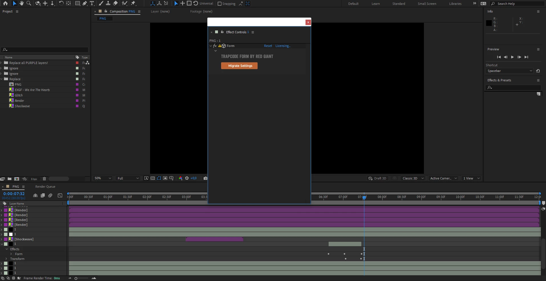Image resolution: width=546 pixels, height=281 pixels.
Task: Take a snapshot with the camera icon
Action: (x=205, y=178)
